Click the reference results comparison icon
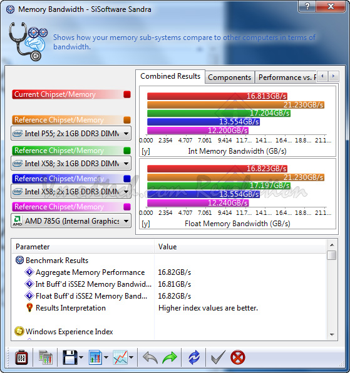The image size is (350, 373). click(45, 357)
